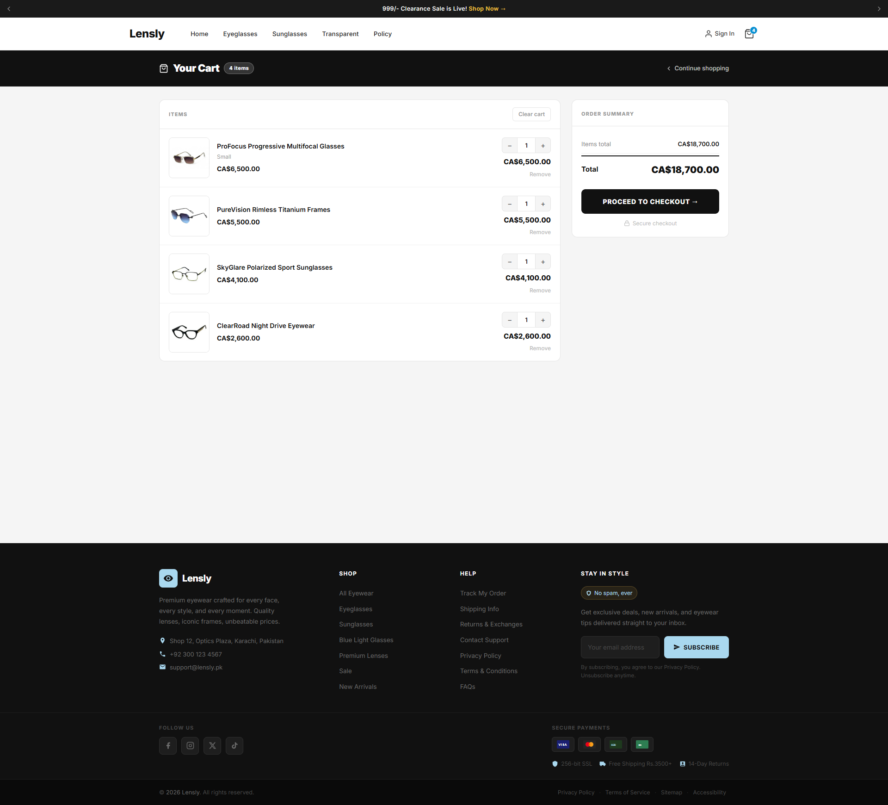The image size is (888, 805).
Task: Open Terms & Conditions link
Action: point(488,671)
